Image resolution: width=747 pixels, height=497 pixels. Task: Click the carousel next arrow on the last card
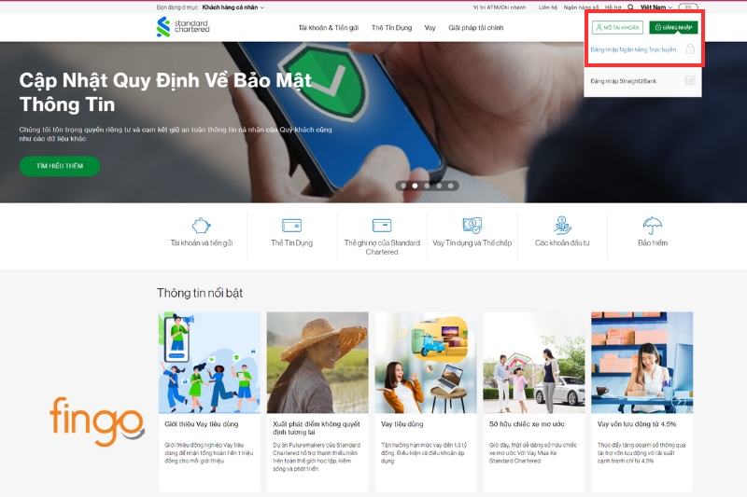[x=679, y=402]
